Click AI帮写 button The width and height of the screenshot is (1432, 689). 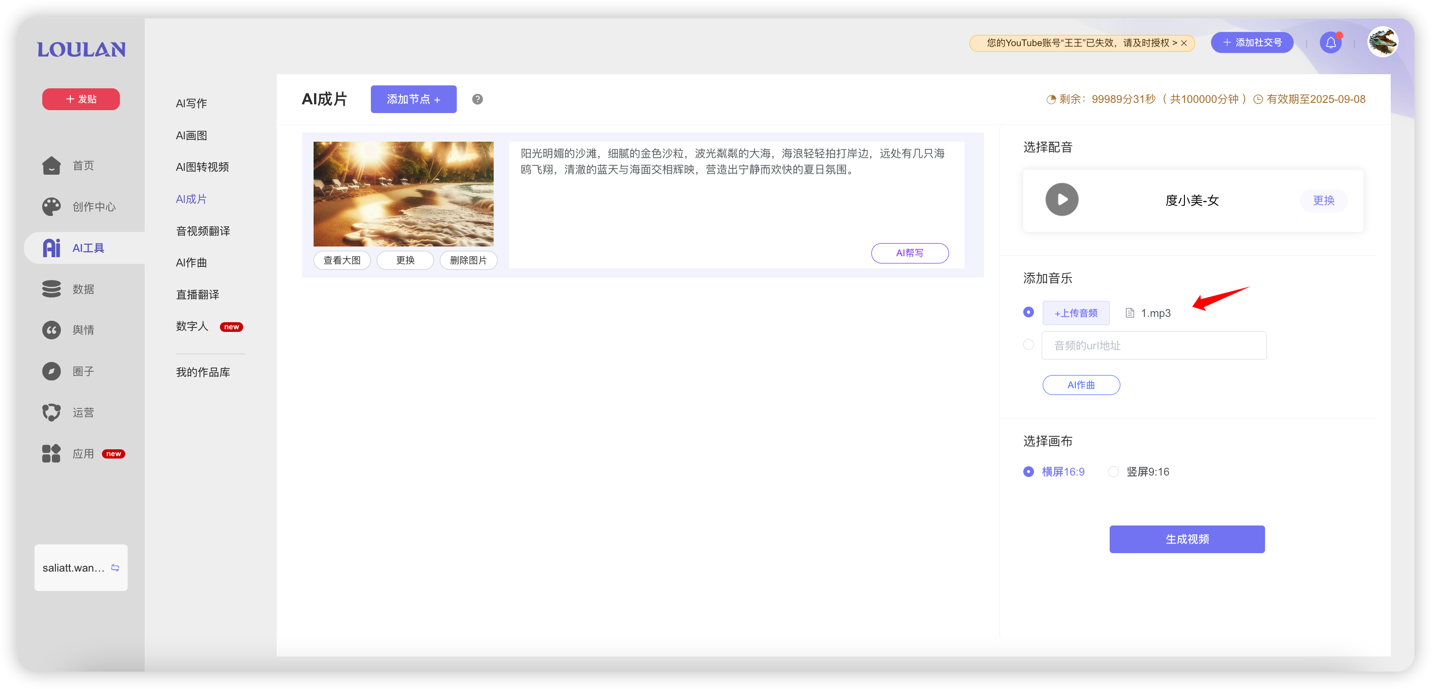(x=910, y=253)
